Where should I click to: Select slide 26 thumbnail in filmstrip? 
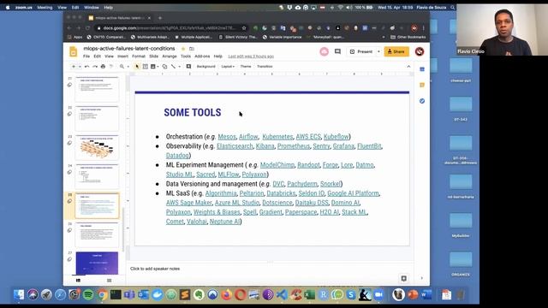pos(97,234)
